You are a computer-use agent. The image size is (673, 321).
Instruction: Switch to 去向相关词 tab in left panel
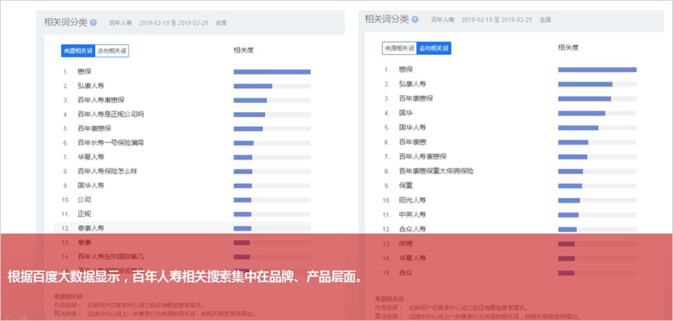[111, 51]
